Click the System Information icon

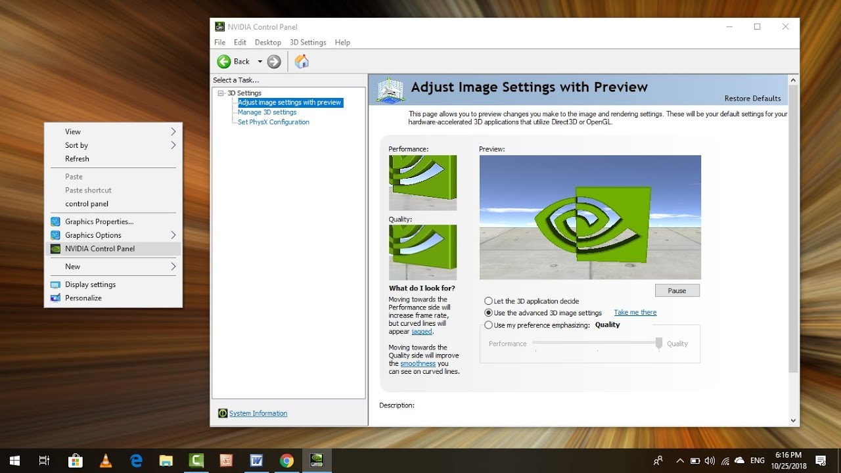tap(223, 413)
